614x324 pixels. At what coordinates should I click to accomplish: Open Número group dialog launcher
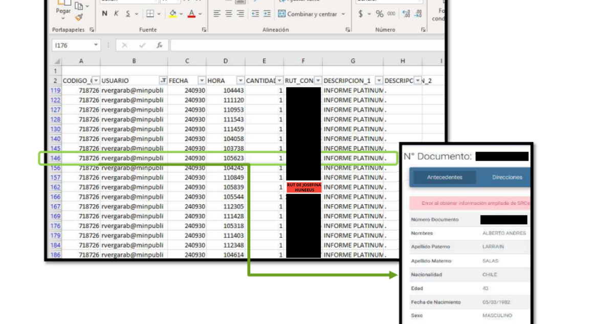pyautogui.click(x=423, y=30)
